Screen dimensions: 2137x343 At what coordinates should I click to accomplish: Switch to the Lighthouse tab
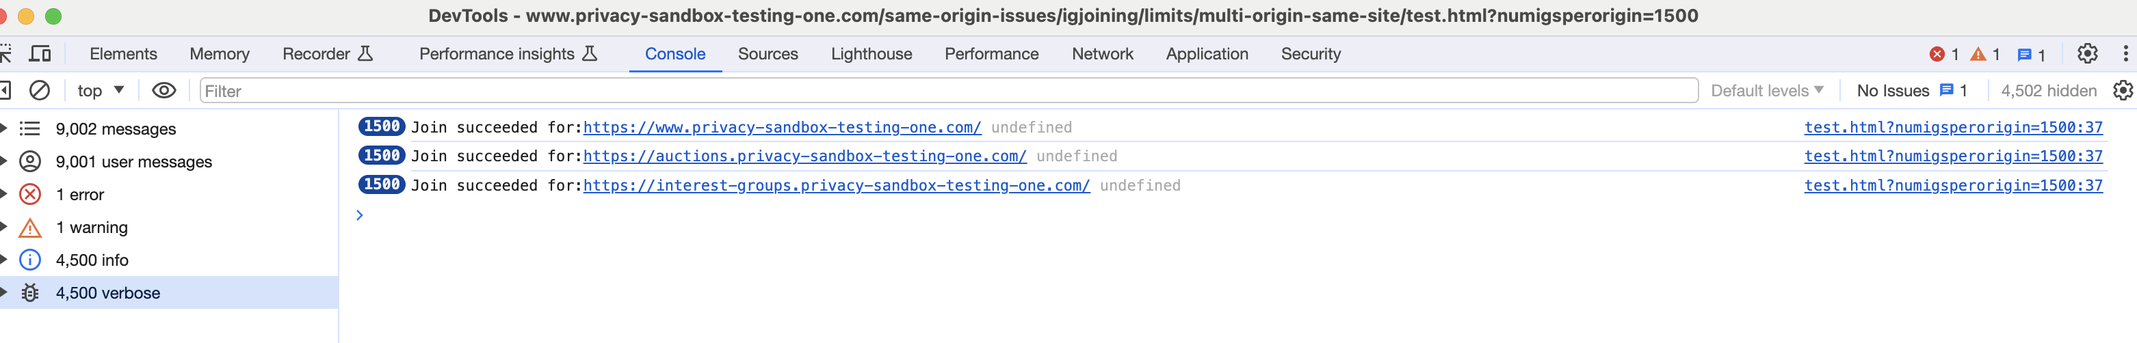pyautogui.click(x=871, y=54)
